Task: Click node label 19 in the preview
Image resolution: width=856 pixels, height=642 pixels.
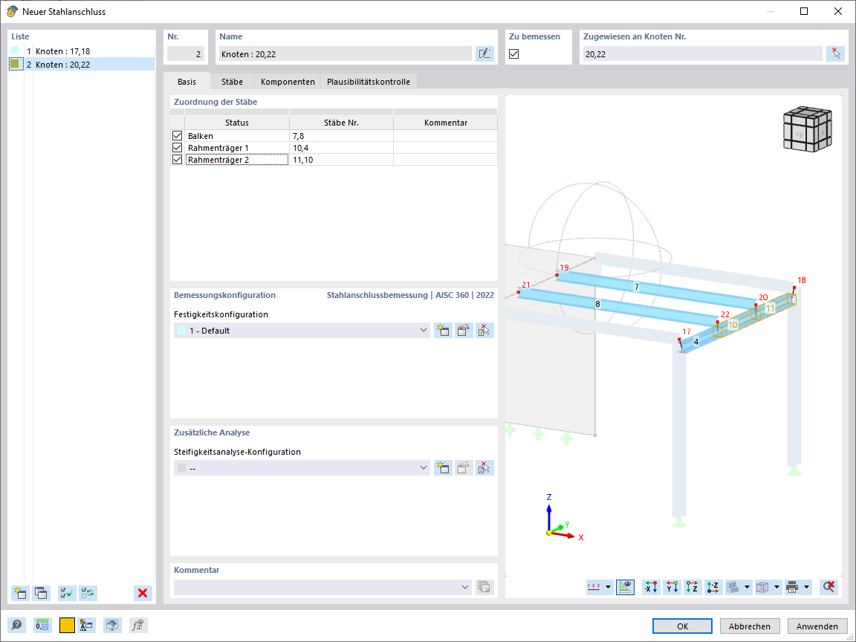Action: [x=564, y=267]
